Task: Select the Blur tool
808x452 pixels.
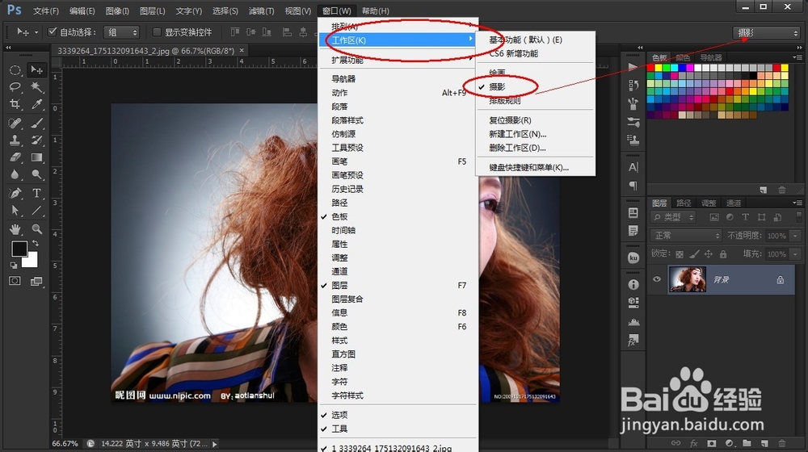Action: click(x=15, y=174)
